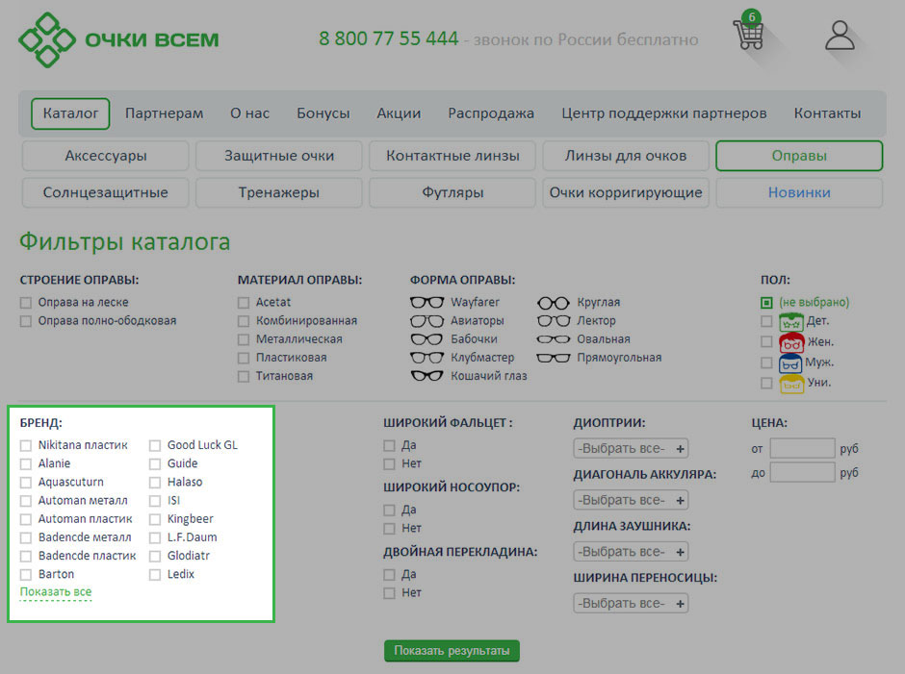
Task: Tick the Оправа на леске checkbox
Action: [26, 303]
